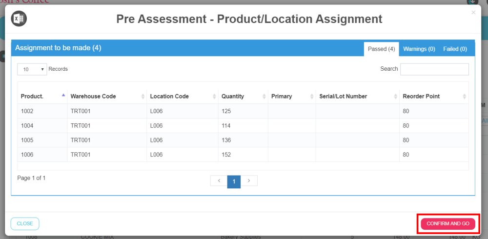Sort by Primary column
The image size is (488, 239).
tap(291, 96)
